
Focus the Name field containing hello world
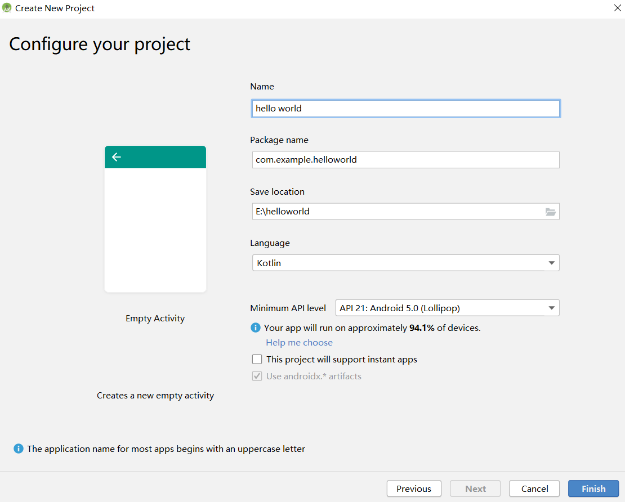406,109
